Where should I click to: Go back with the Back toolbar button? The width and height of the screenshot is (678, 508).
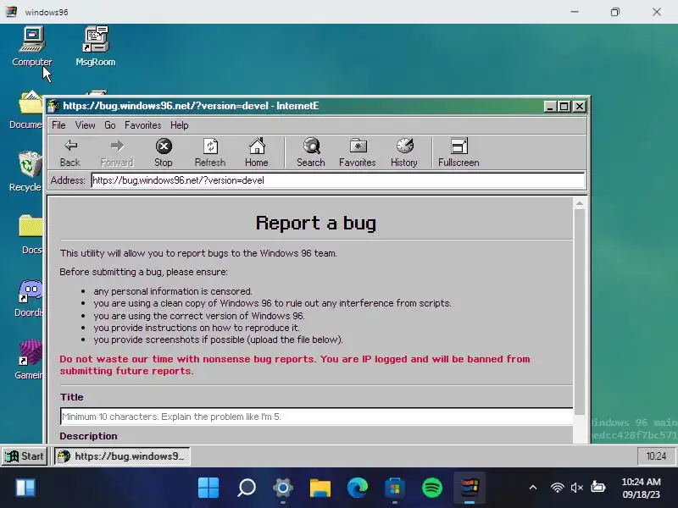pos(70,152)
